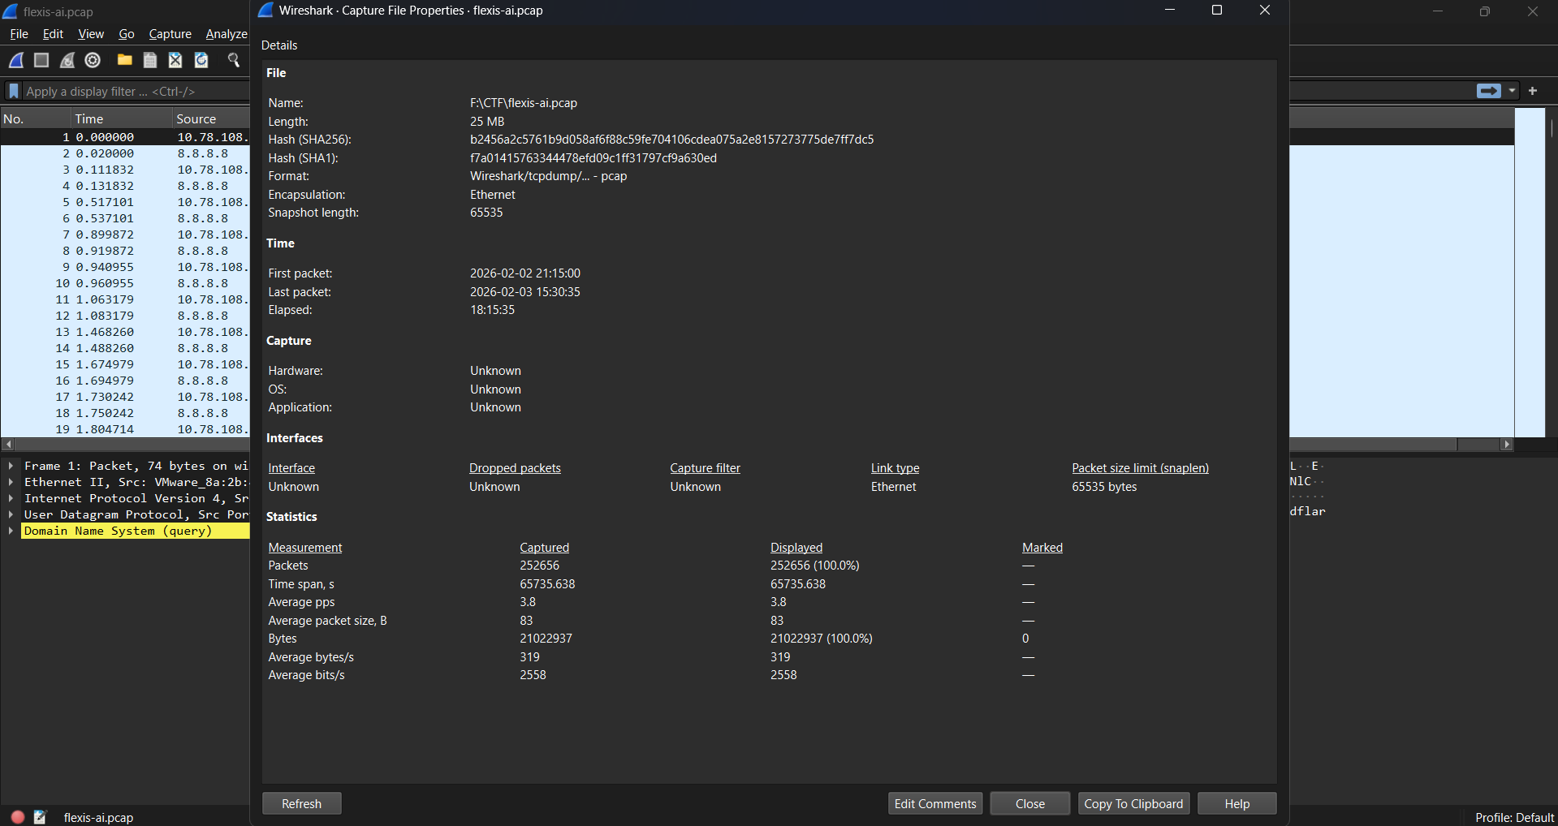
Task: Expand the Ethernet II tree row
Action: pos(11,482)
